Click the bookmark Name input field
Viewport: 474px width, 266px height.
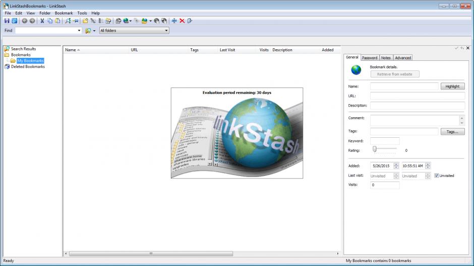coord(404,86)
